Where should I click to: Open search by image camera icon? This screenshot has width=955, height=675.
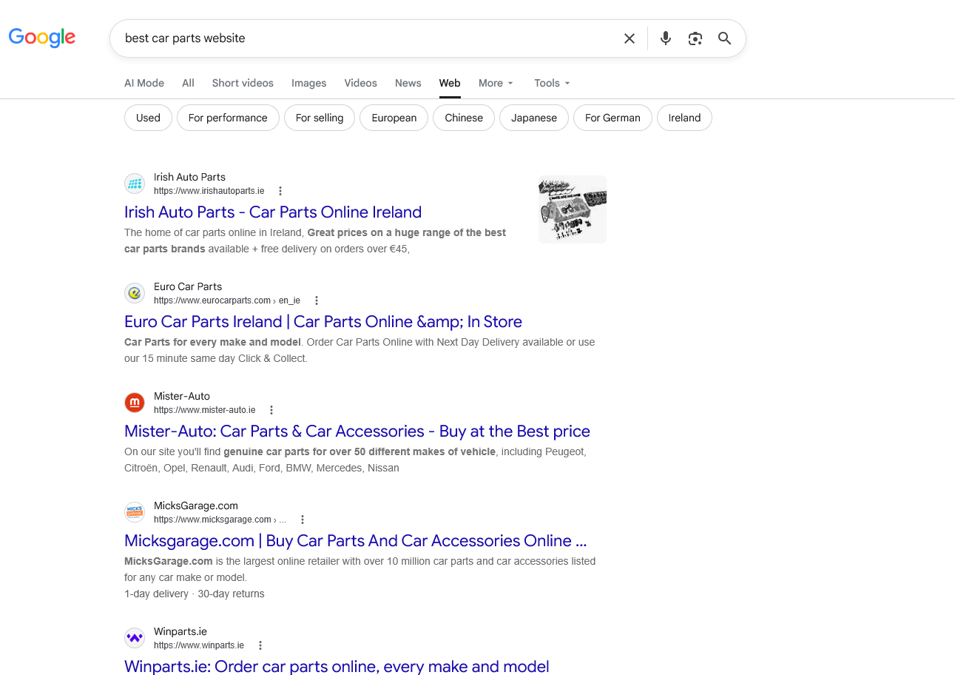click(695, 38)
